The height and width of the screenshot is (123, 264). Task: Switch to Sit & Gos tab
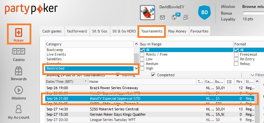coord(100,31)
